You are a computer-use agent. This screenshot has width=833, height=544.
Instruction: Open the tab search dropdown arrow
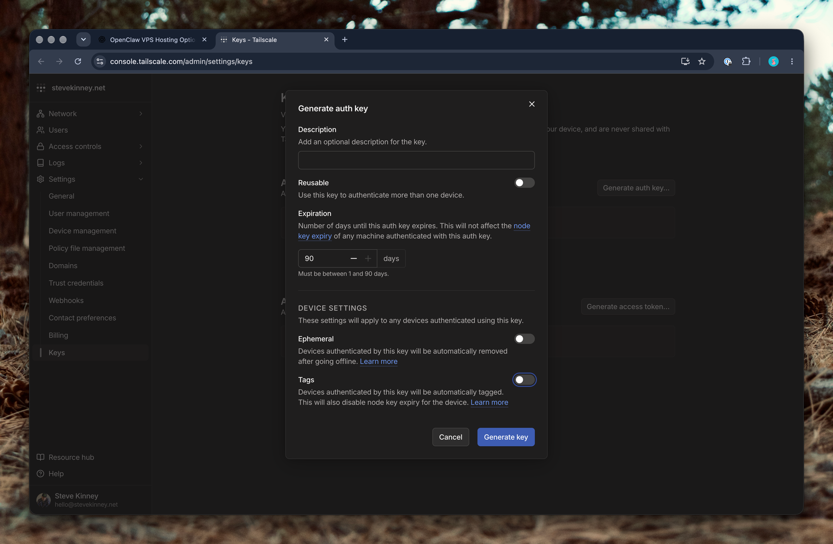pyautogui.click(x=83, y=40)
